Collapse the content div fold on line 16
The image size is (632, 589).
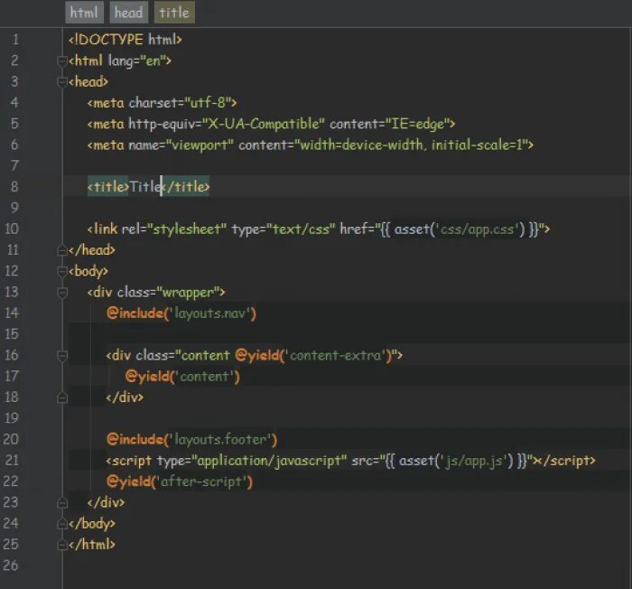(x=62, y=355)
